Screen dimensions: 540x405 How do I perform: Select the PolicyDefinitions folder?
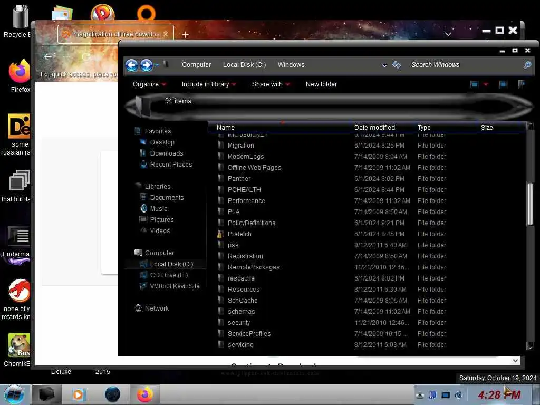pos(252,223)
